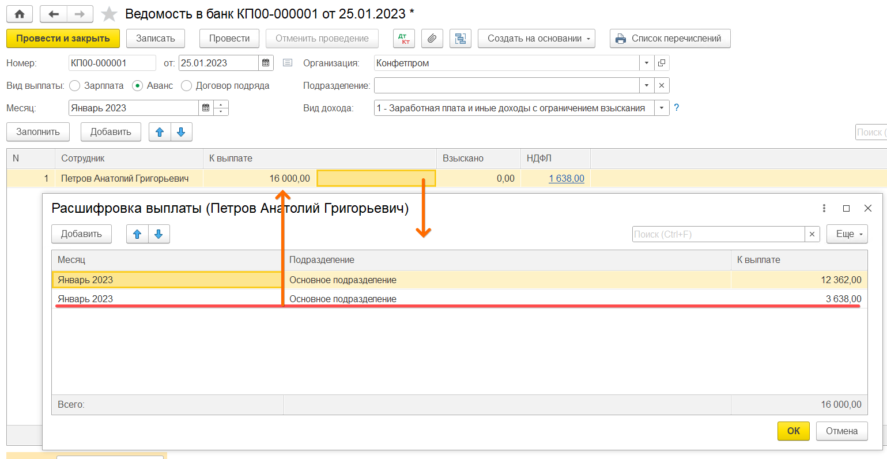Viewport: 887px width, 459px height.
Task: Add document to favorites with star icon
Action: (x=109, y=14)
